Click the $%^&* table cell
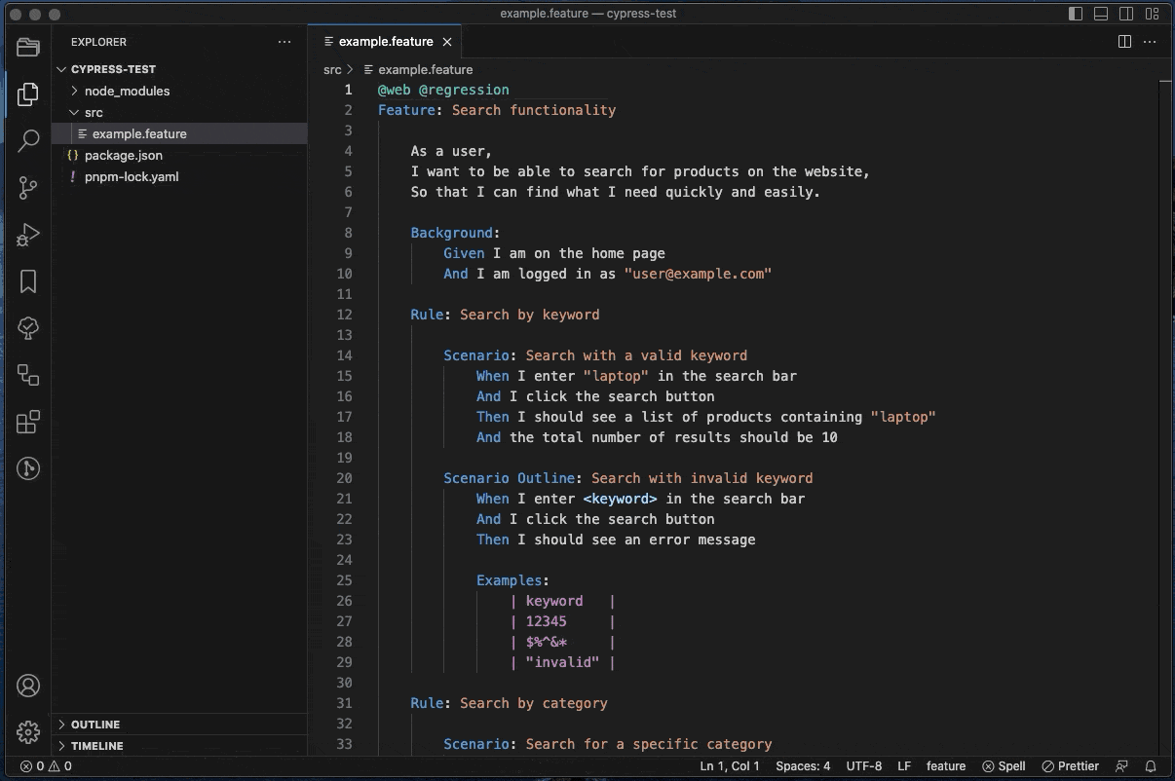1175x781 pixels. 547,642
